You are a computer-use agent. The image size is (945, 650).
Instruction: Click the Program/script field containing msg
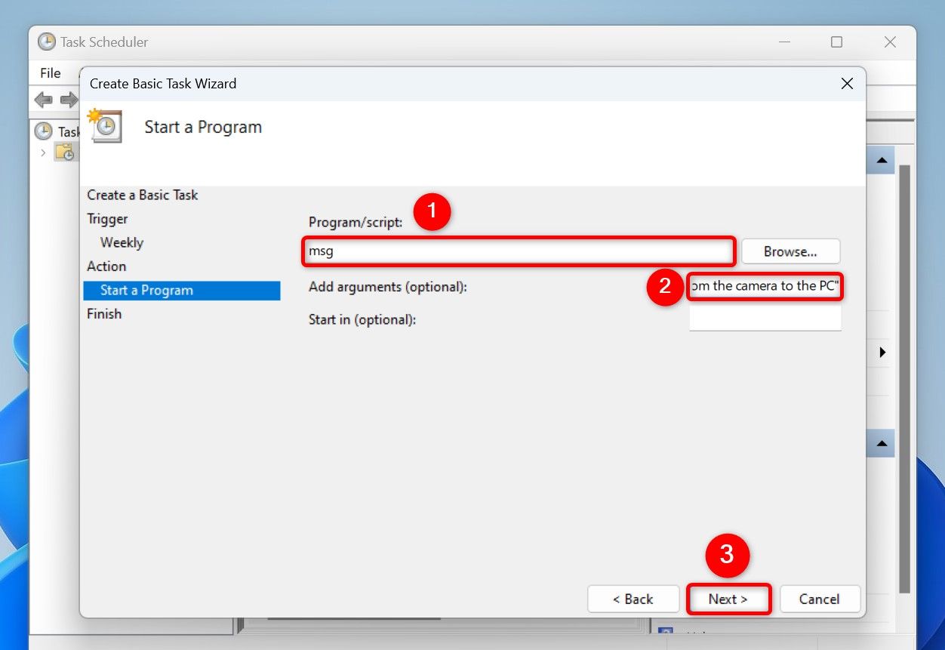[519, 251]
